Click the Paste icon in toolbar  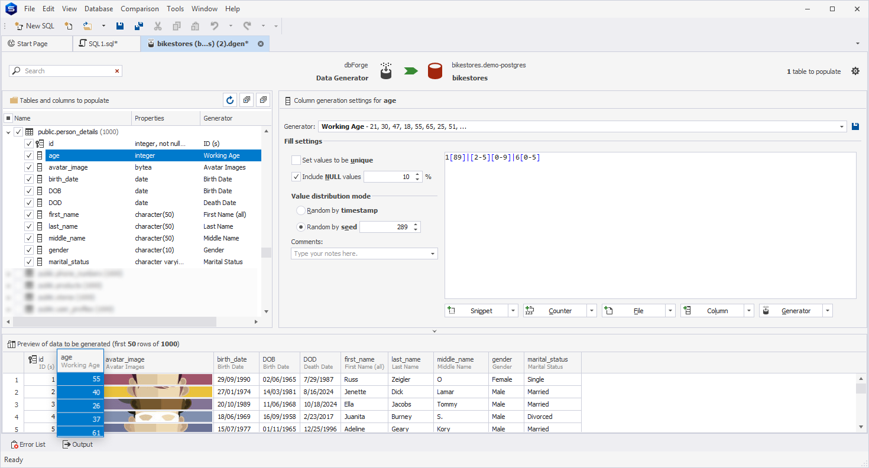[195, 26]
